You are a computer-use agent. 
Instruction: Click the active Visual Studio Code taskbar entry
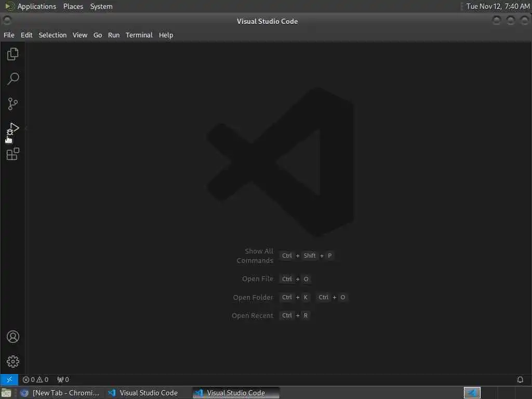pyautogui.click(x=236, y=393)
